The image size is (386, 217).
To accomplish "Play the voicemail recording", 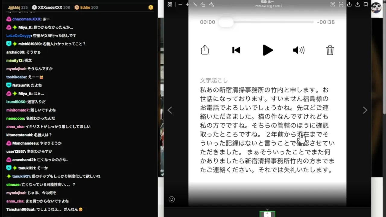I will [x=267, y=50].
